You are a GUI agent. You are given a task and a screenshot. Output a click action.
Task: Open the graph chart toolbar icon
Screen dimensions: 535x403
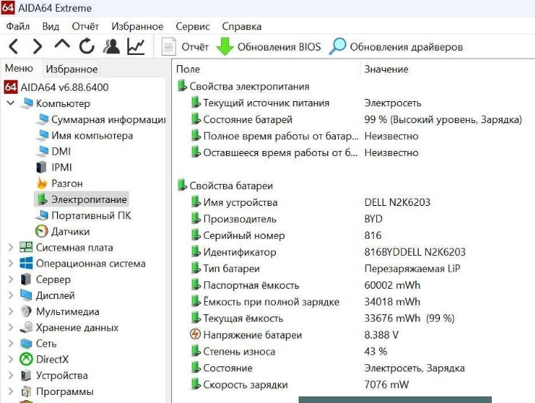coord(136,46)
